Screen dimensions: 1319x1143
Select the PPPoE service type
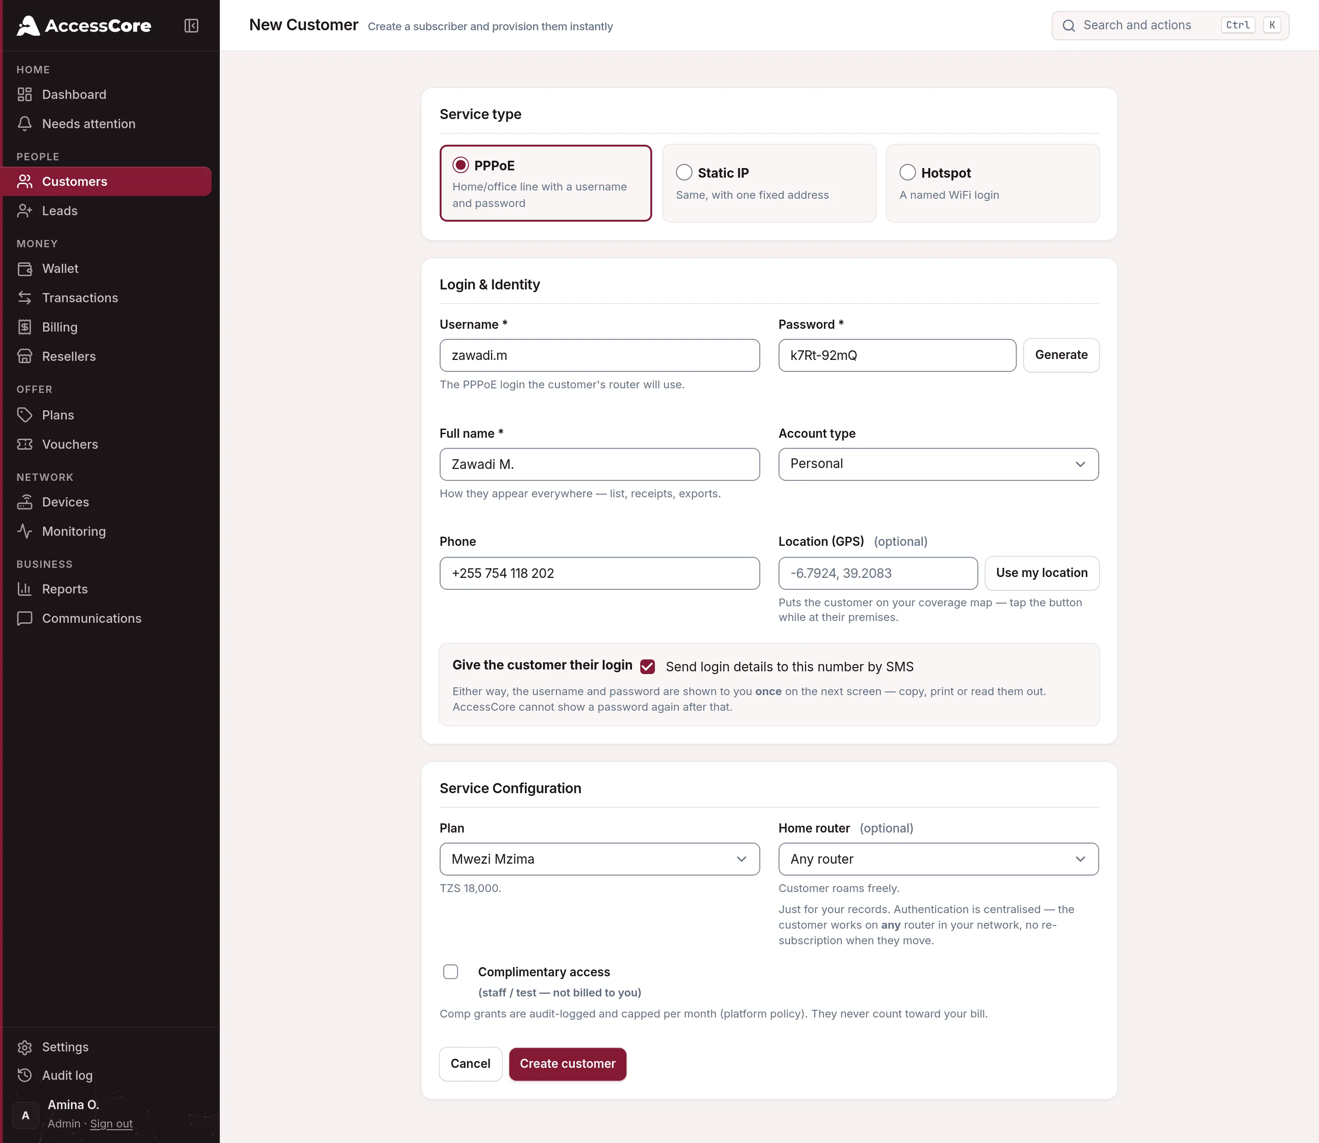[x=545, y=183]
